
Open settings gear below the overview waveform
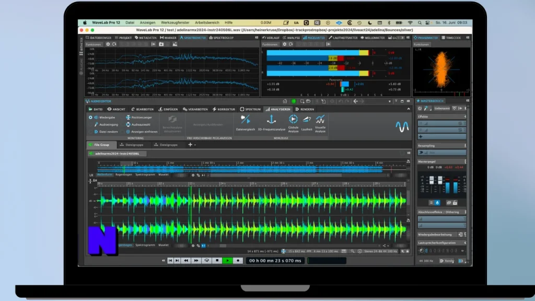(193, 175)
